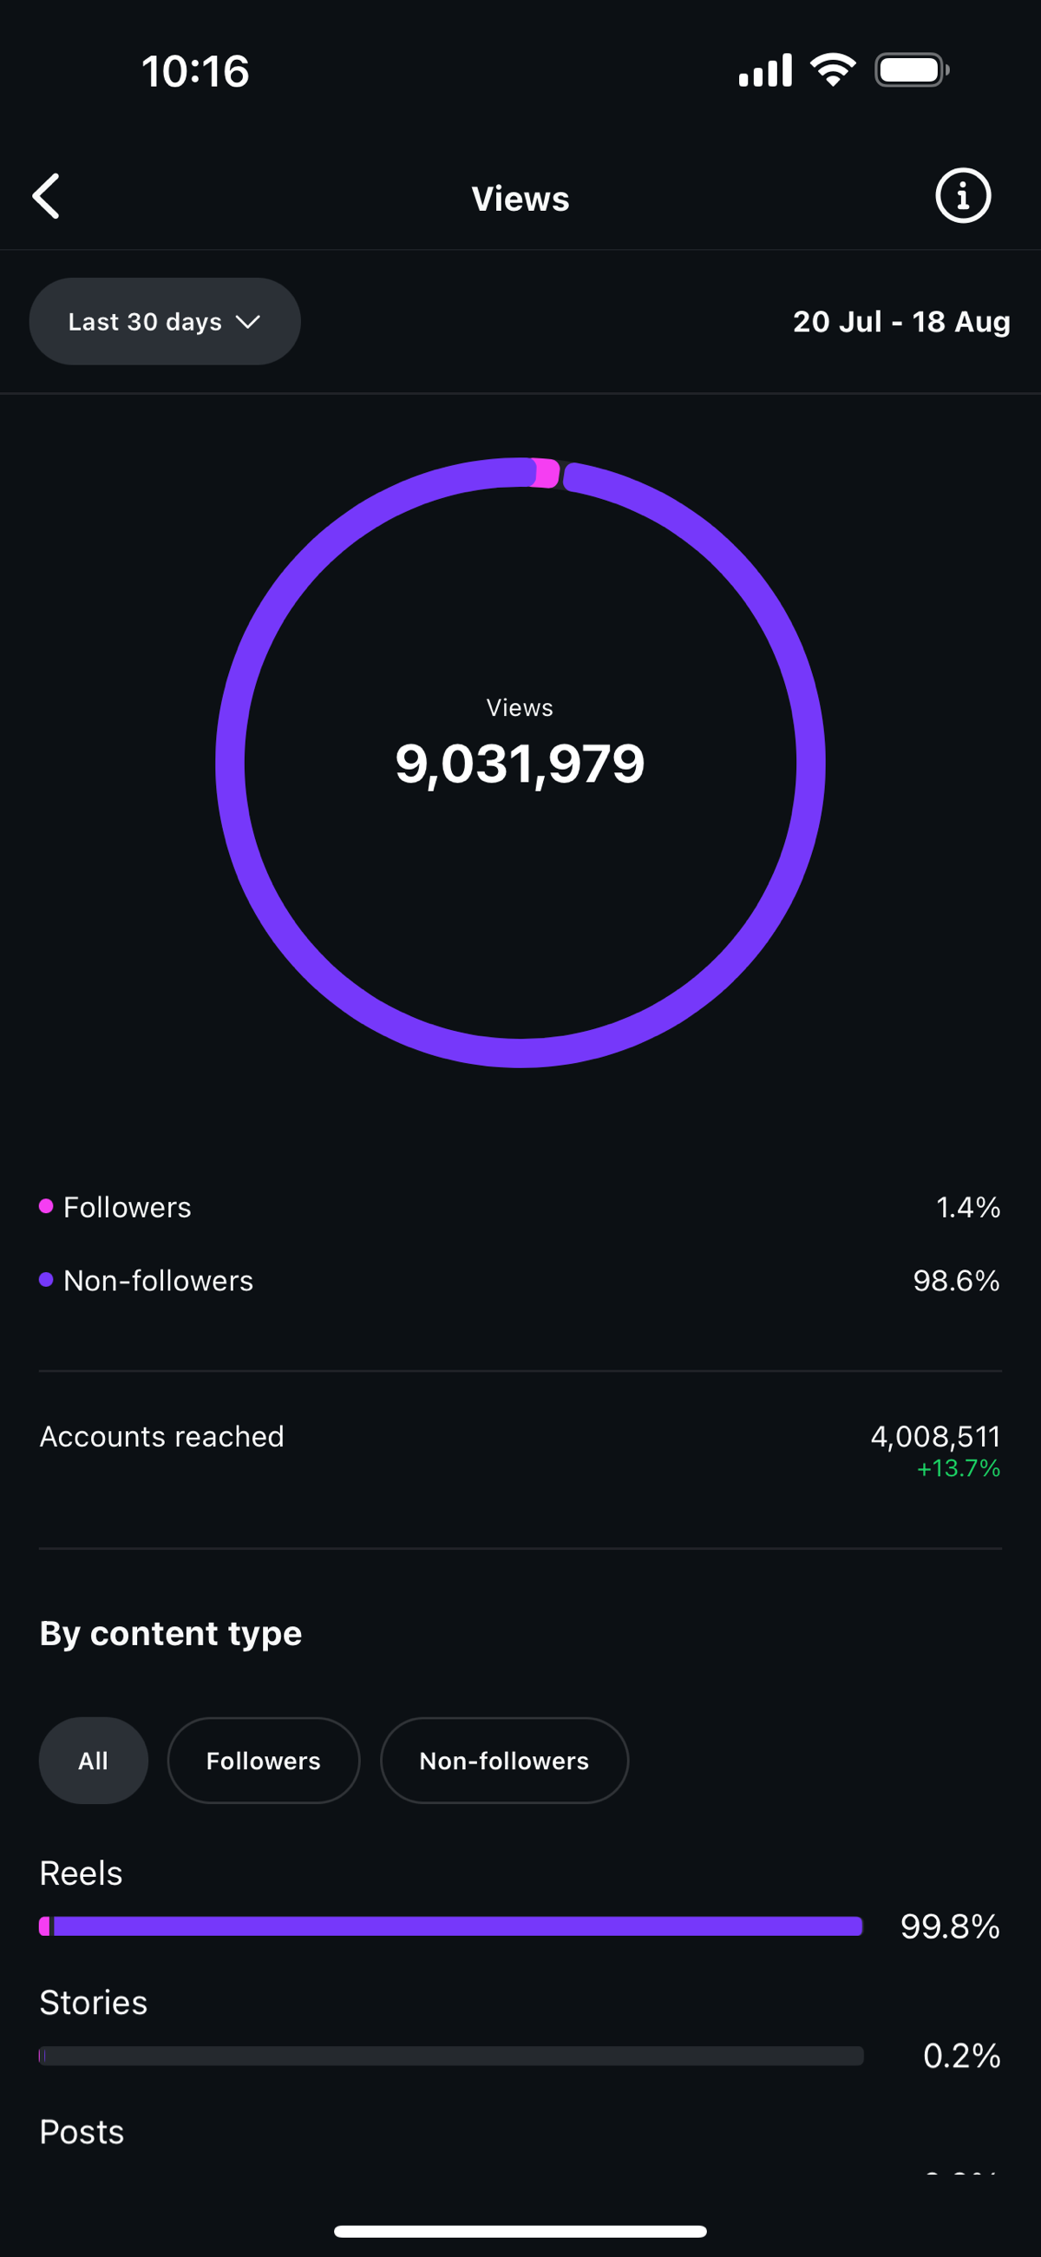This screenshot has width=1041, height=2257.
Task: Tap the Stories percentage bar
Action: pos(451,2056)
